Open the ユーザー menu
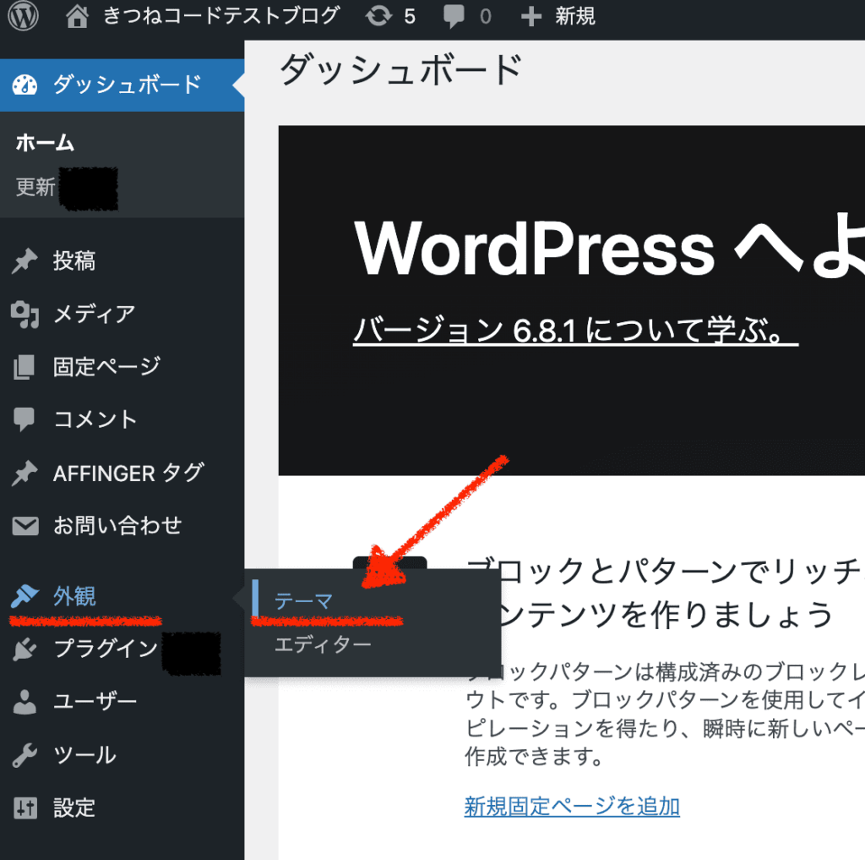865x860 pixels. pyautogui.click(x=95, y=702)
